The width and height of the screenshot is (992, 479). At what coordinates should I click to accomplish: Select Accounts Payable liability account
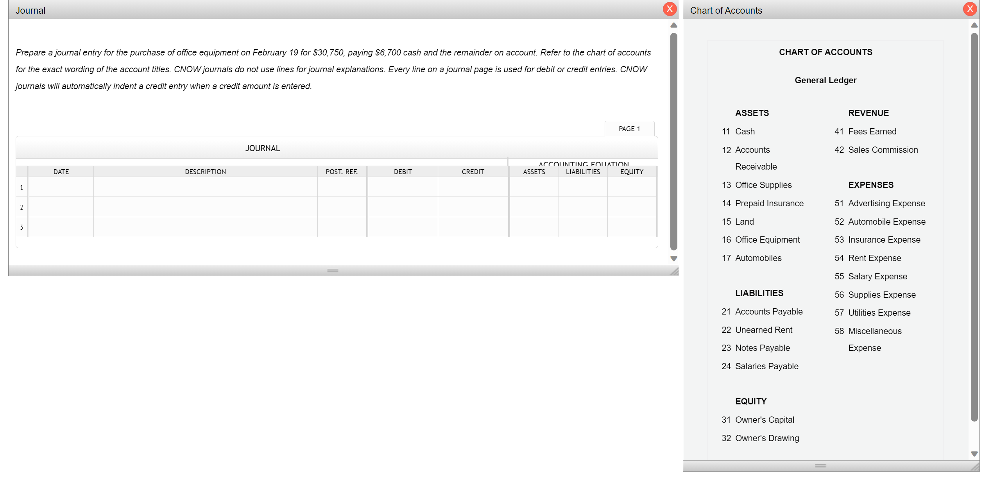[769, 311]
